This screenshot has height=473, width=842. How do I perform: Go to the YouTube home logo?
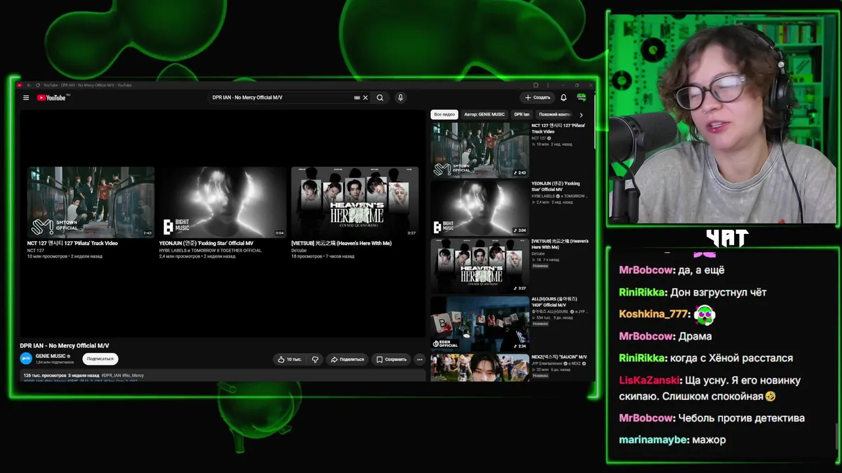point(51,98)
